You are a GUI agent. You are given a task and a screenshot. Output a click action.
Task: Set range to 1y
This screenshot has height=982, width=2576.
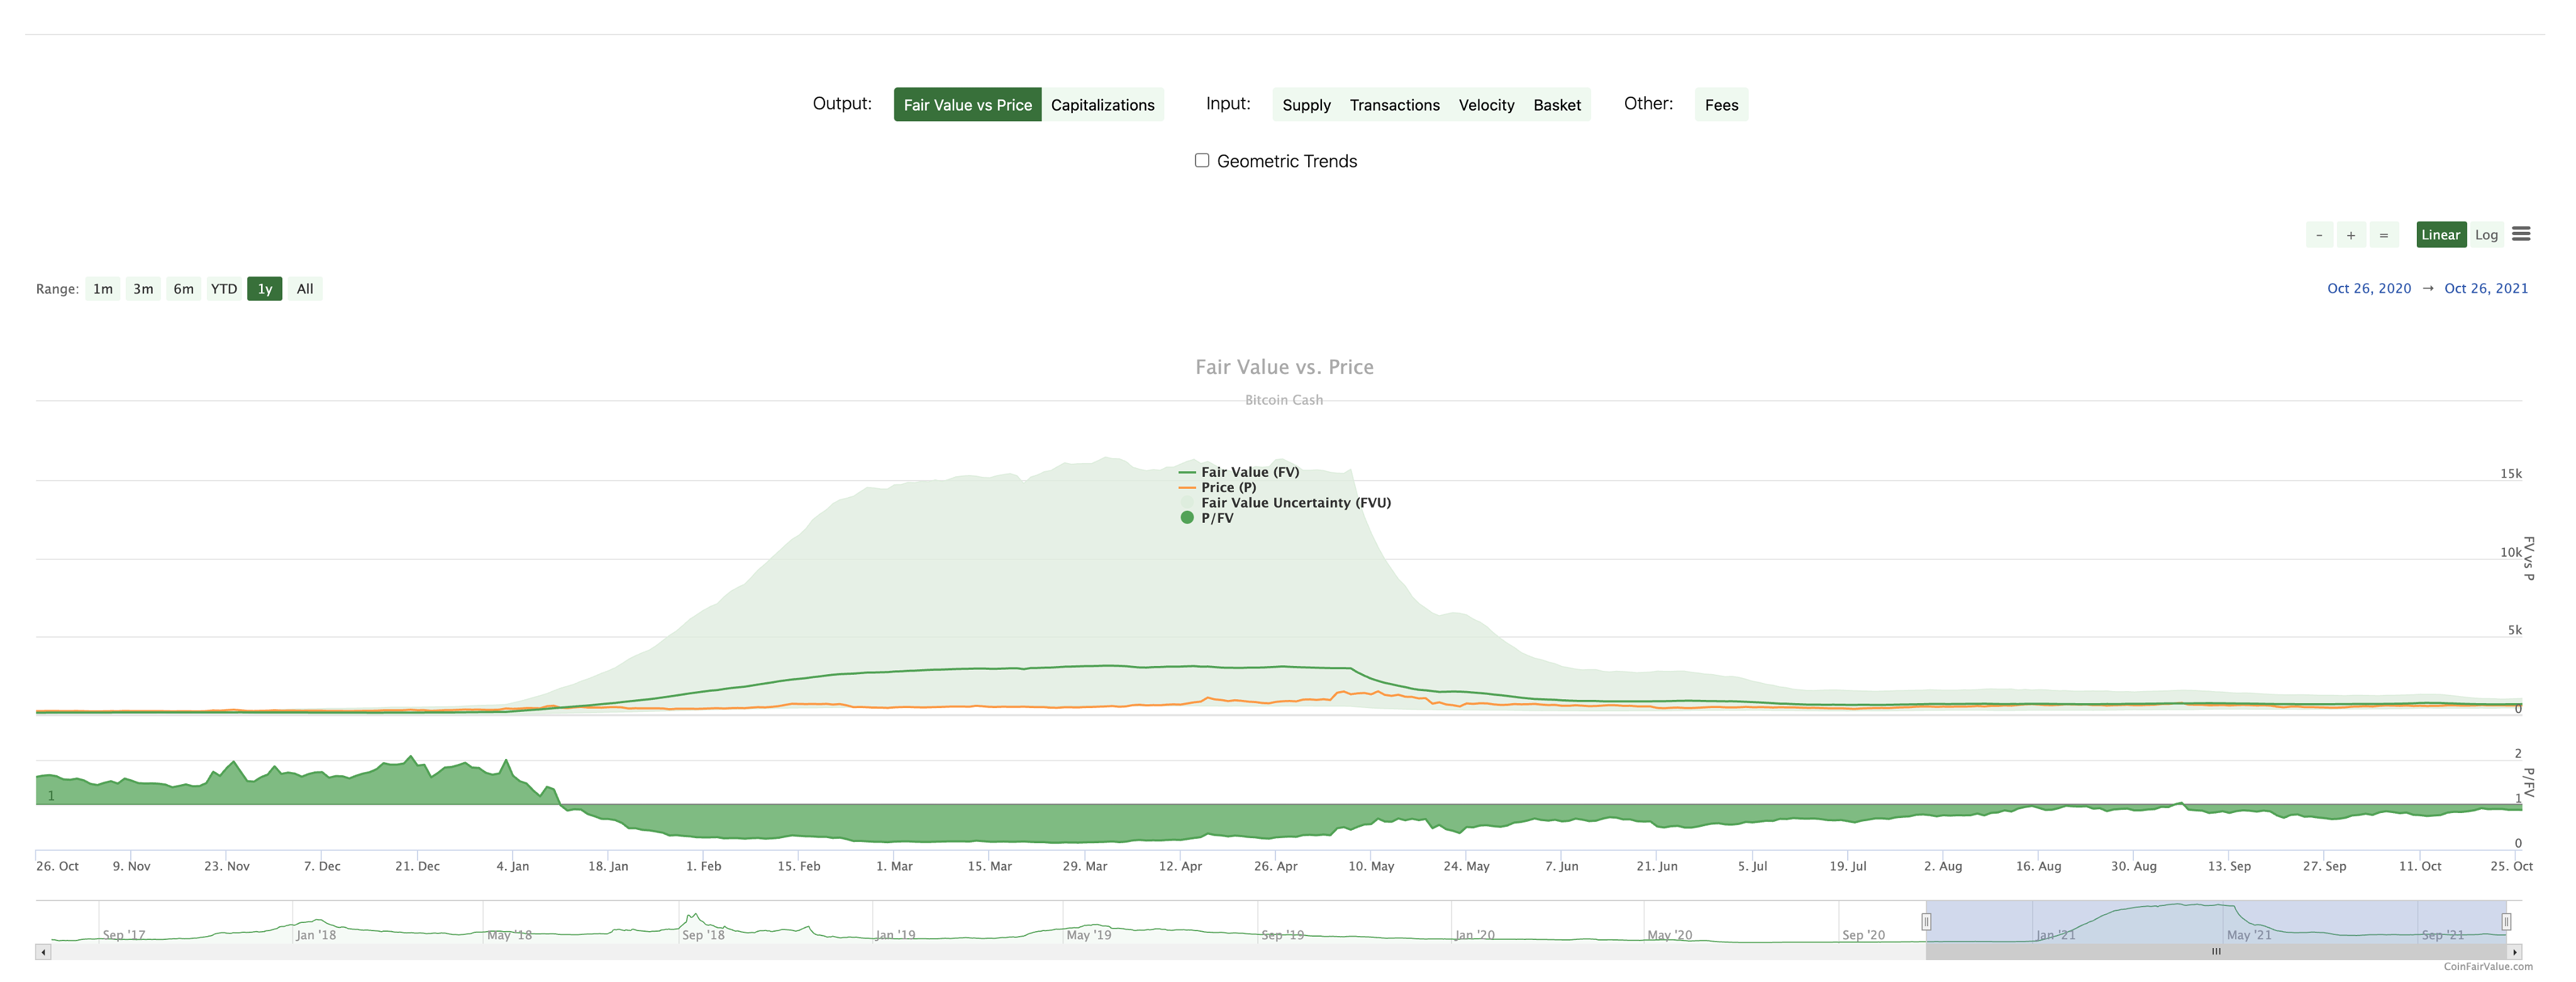265,289
